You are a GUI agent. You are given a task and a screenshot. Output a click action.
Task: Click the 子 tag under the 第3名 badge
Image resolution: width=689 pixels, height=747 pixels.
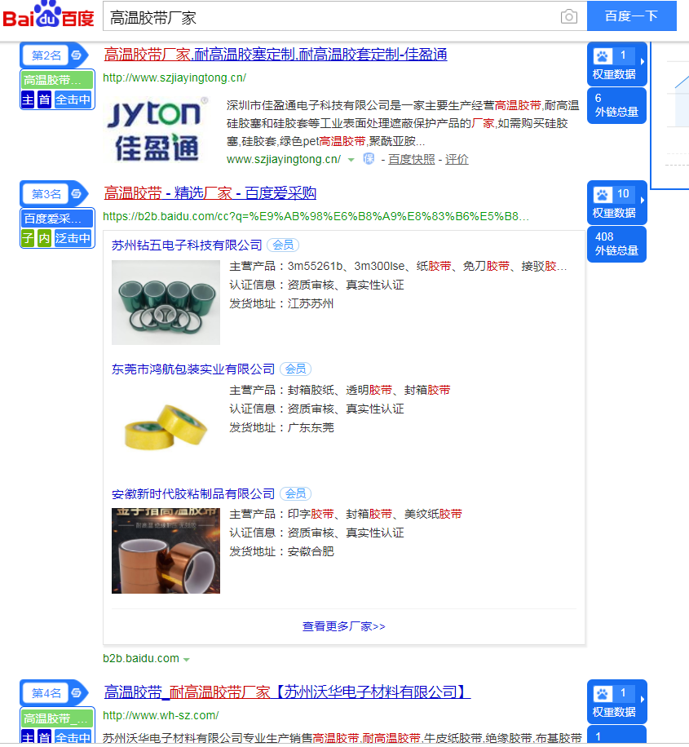coord(28,238)
